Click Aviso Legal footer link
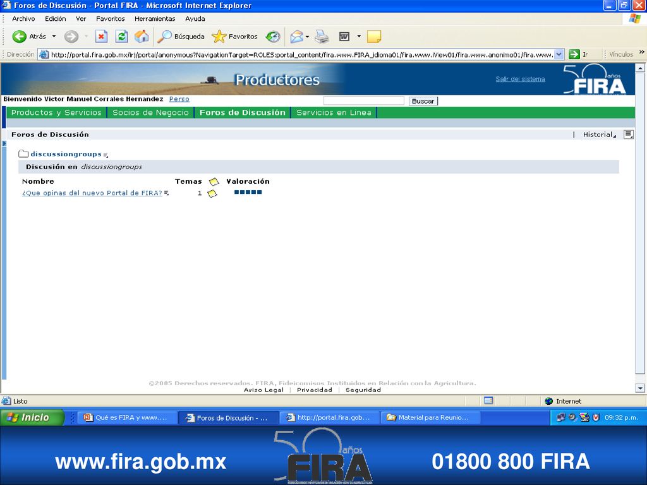This screenshot has height=485, width=647. click(263, 390)
